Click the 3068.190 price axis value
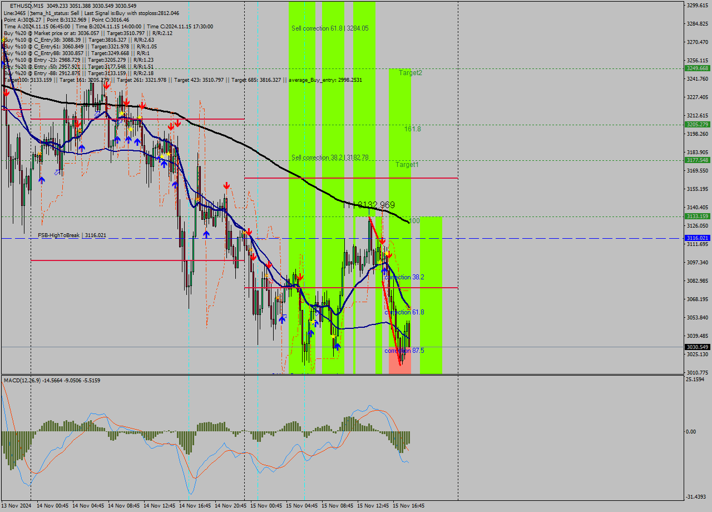 pos(698,299)
